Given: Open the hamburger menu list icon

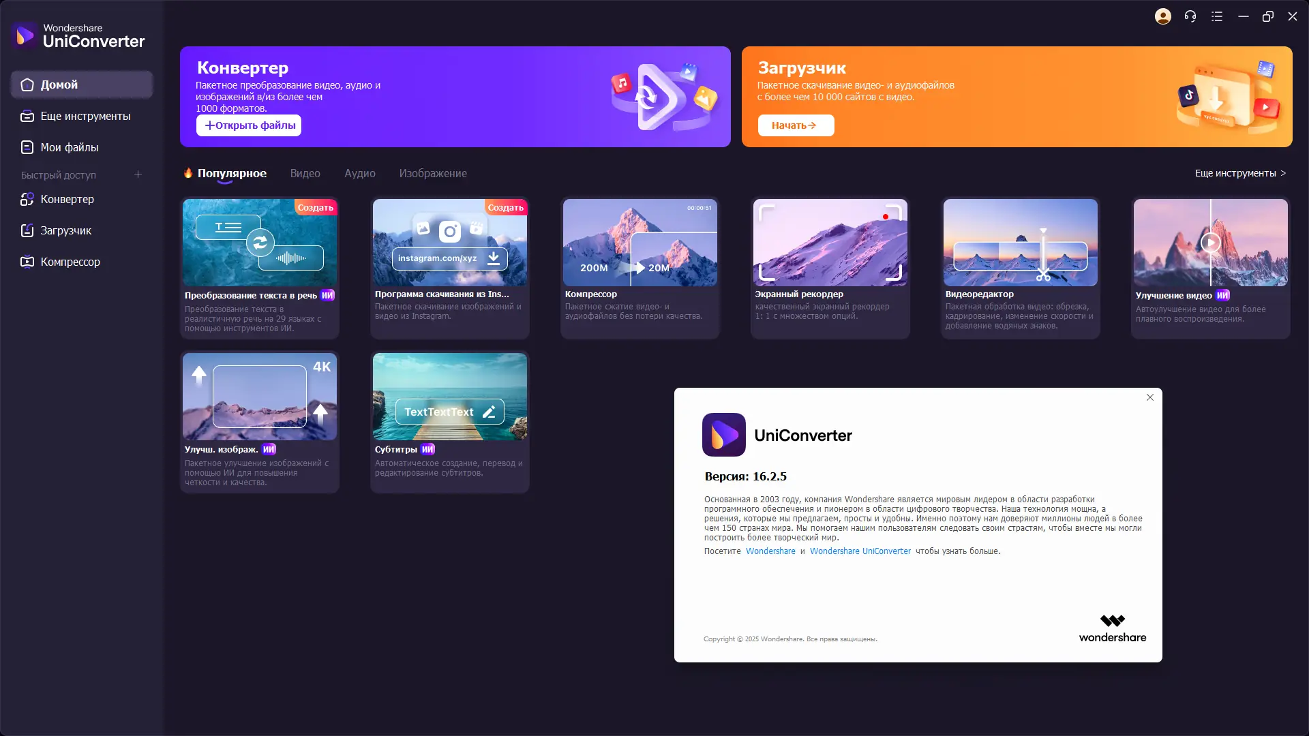Looking at the screenshot, I should click(x=1217, y=16).
